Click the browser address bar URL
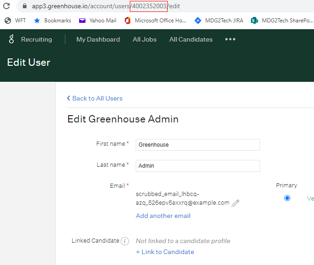 click(x=106, y=6)
